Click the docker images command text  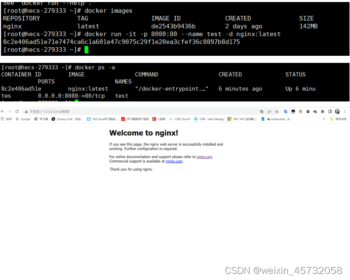coord(108,11)
